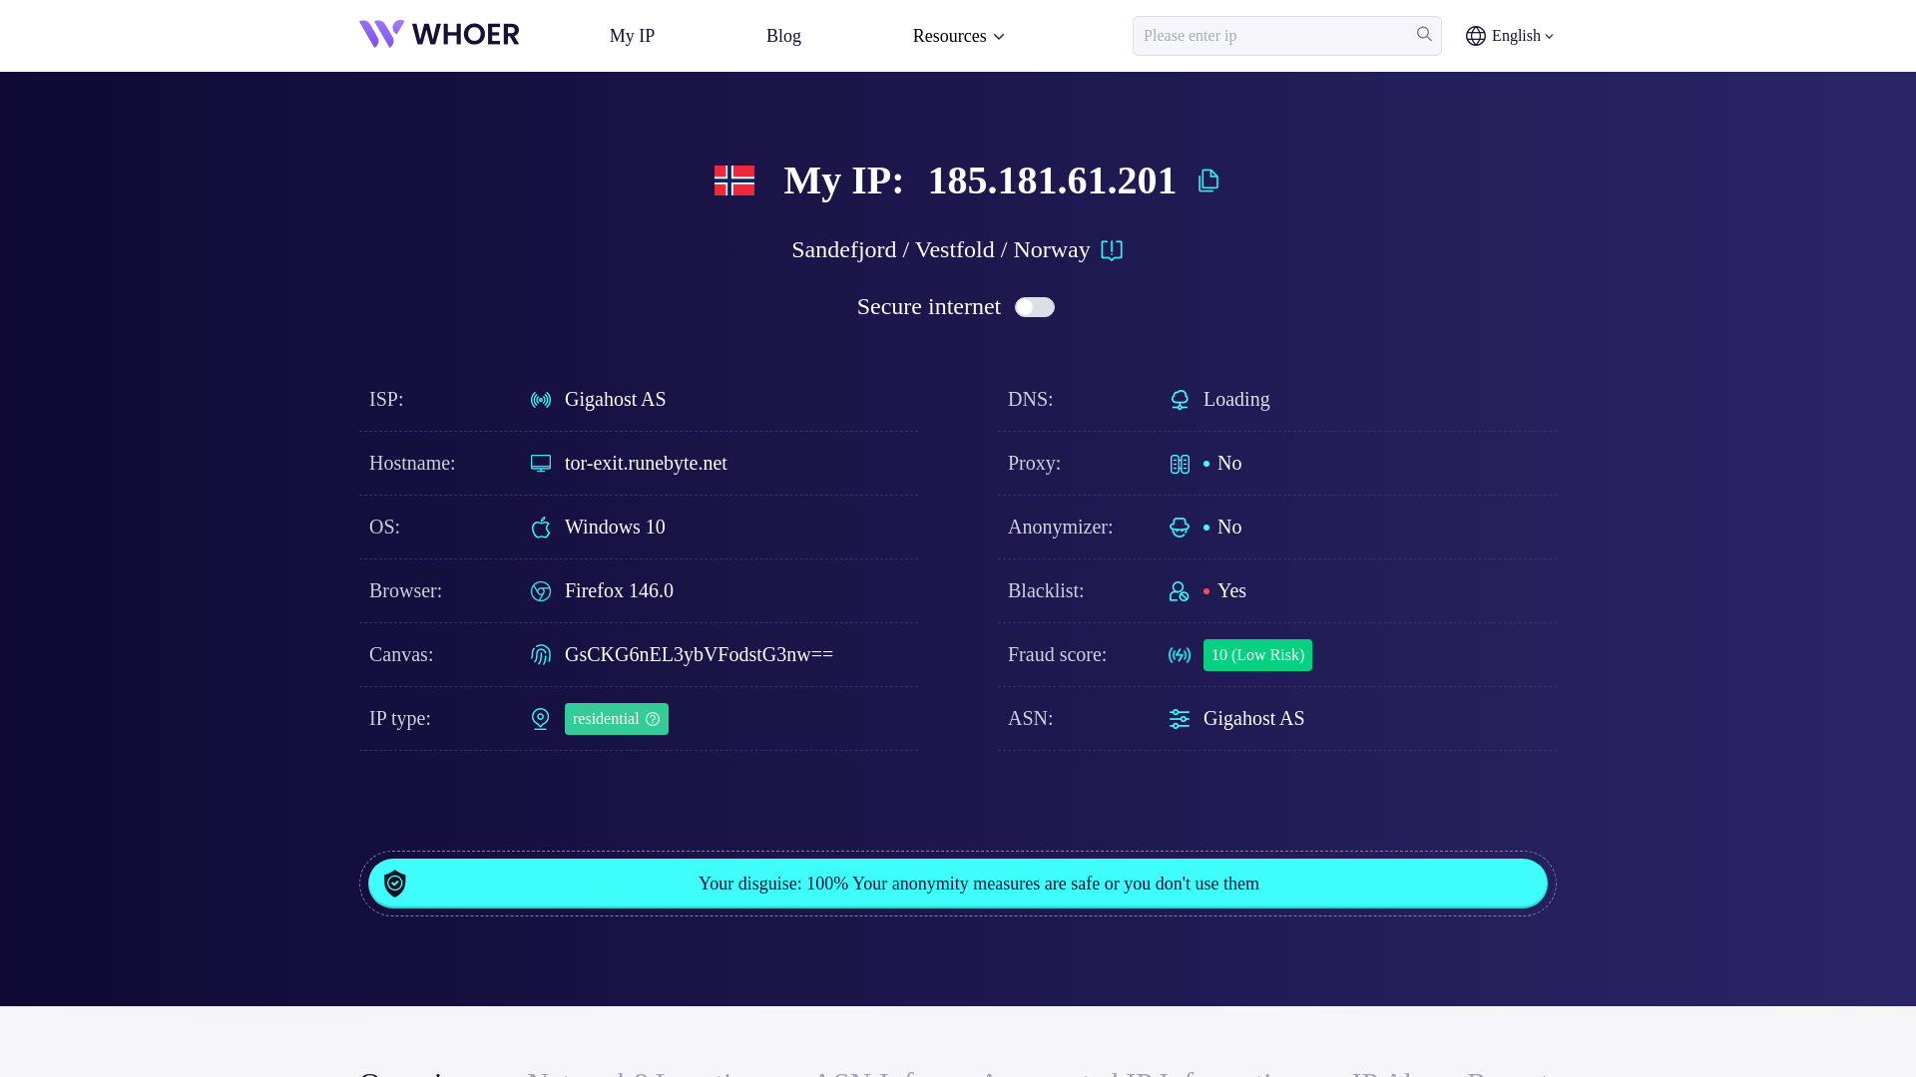This screenshot has height=1077, width=1916.
Task: Click the Blacklist user icon
Action: [1180, 591]
